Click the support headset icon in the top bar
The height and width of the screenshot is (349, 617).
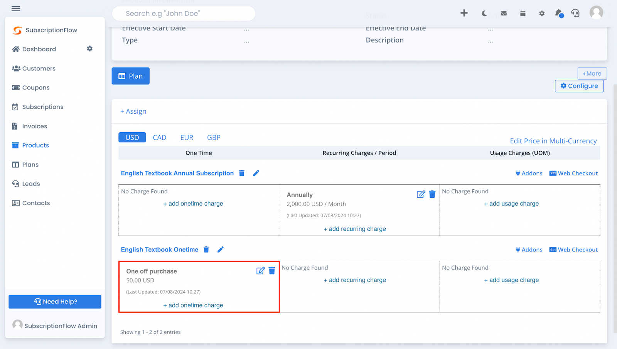coord(575,13)
